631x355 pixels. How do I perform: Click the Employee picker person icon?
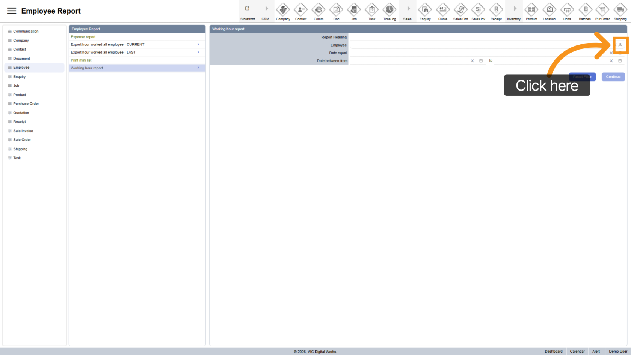click(620, 45)
